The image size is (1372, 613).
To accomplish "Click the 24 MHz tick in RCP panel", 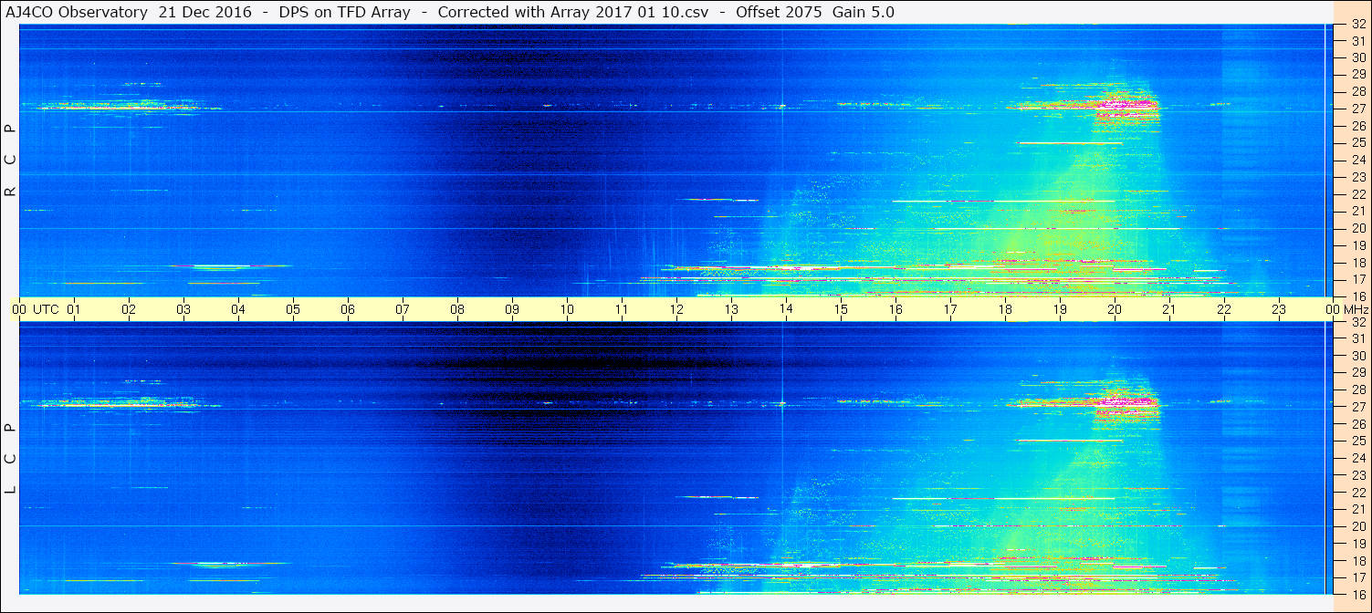I will point(1357,160).
